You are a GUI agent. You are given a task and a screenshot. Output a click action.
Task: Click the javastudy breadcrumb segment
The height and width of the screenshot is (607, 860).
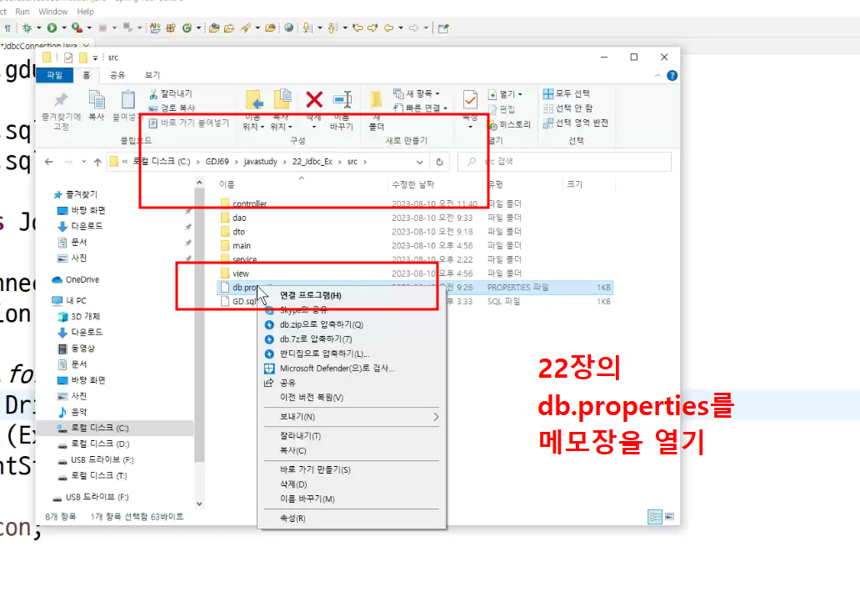click(261, 162)
